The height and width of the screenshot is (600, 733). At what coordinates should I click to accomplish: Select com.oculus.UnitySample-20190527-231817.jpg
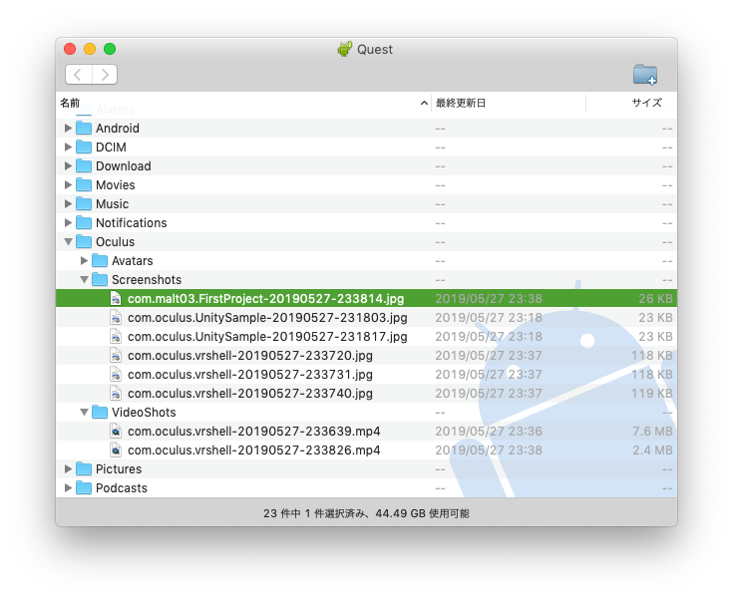[x=267, y=336]
